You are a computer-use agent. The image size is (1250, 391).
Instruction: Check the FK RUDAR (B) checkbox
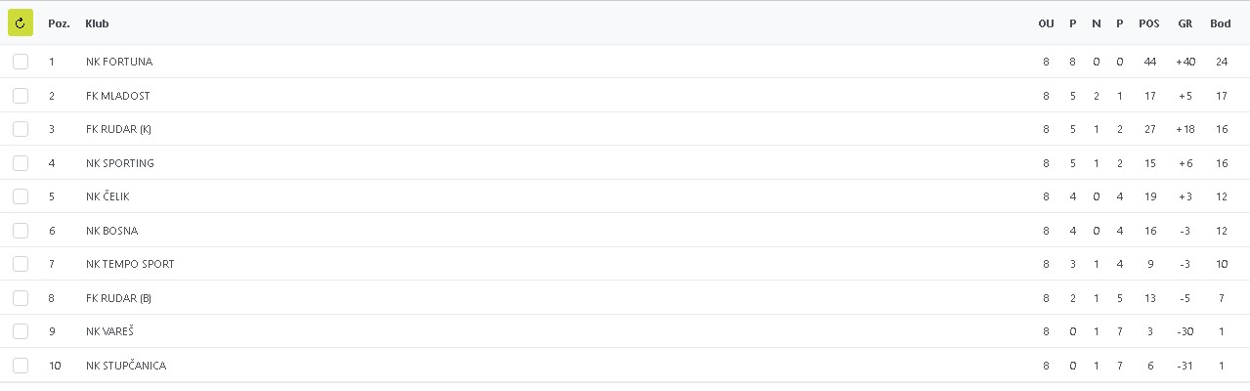[21, 298]
